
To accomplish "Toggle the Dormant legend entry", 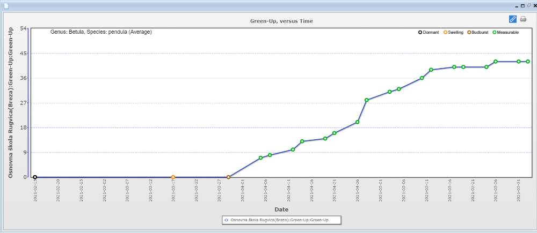I will point(429,33).
